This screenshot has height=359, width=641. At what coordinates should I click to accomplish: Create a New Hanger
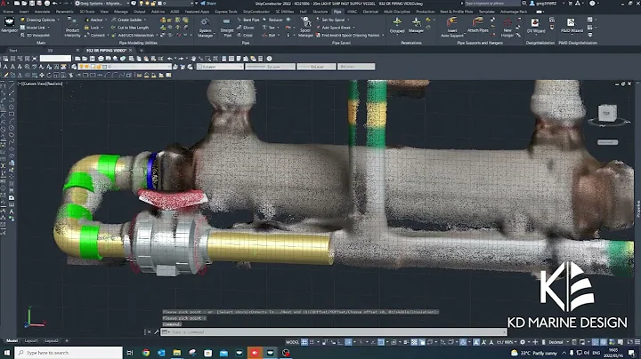(507, 28)
